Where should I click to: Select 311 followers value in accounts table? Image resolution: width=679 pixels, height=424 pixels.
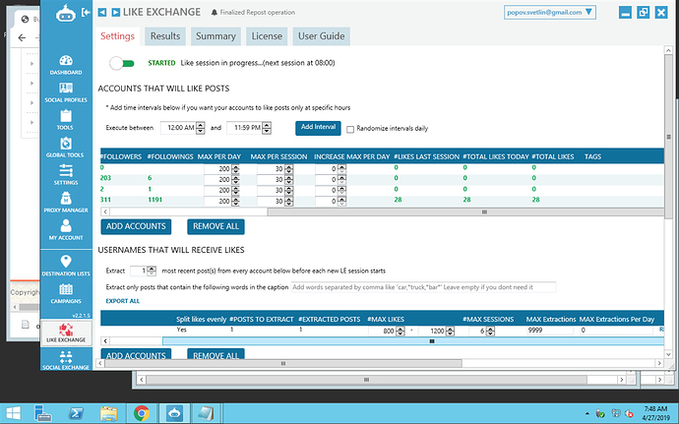tap(105, 200)
